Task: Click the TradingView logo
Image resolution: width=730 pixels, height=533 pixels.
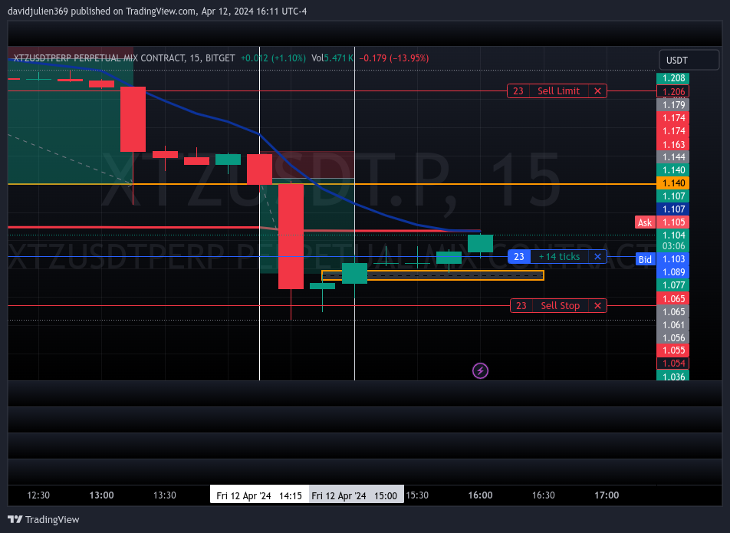Action: click(x=43, y=519)
